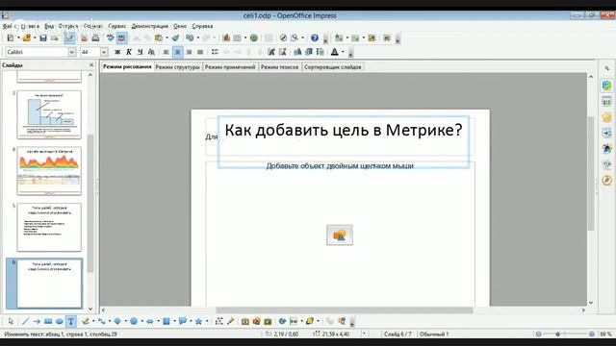Close the Слайды panel
Viewport: 616px width, 346px height.
[91, 64]
